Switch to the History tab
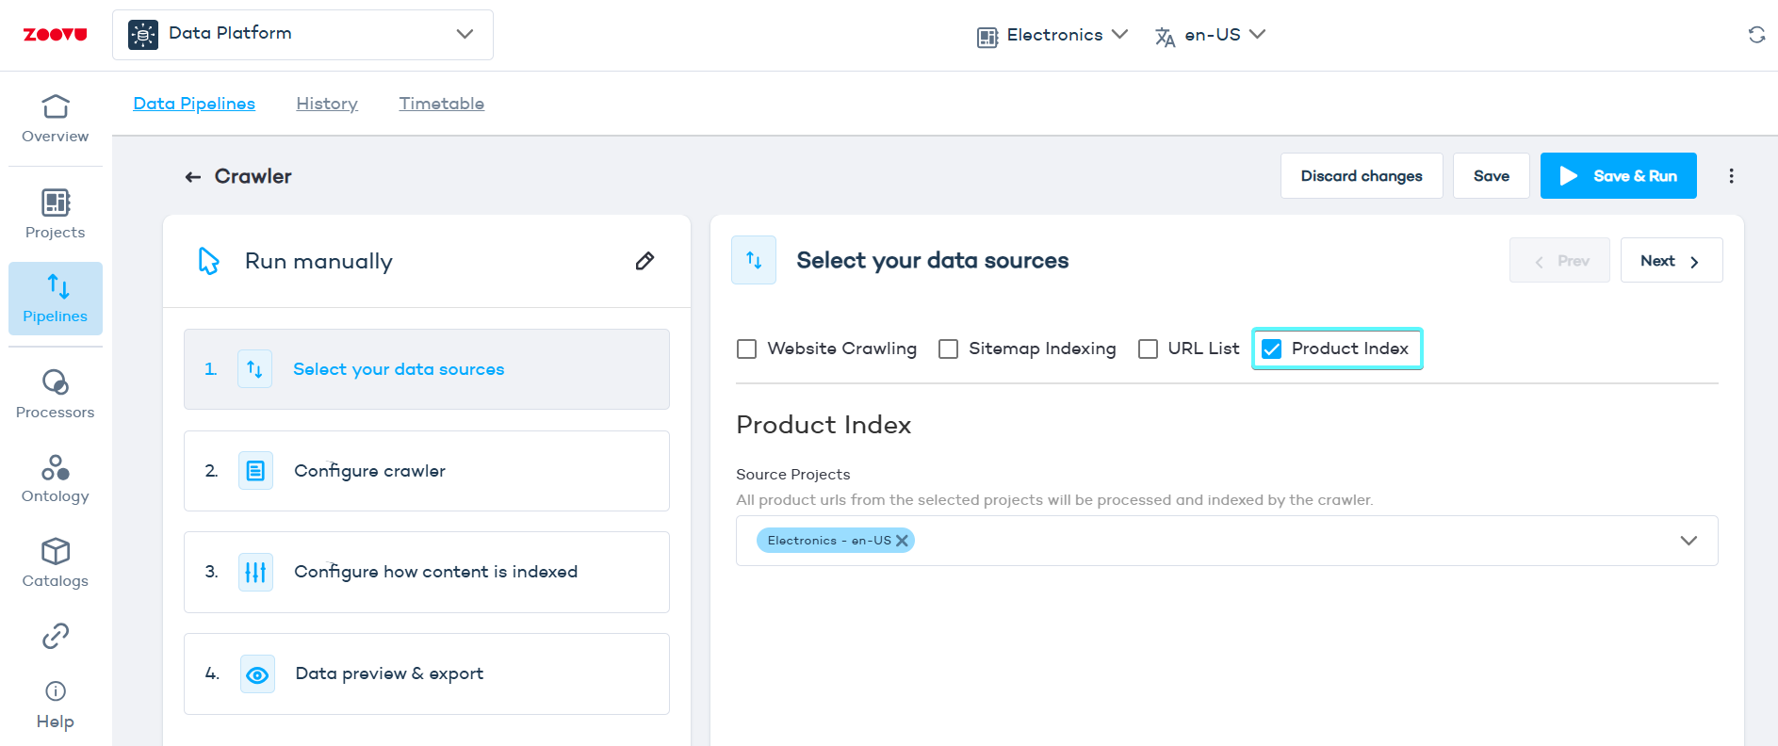Screen dimensions: 1778x746 327,104
